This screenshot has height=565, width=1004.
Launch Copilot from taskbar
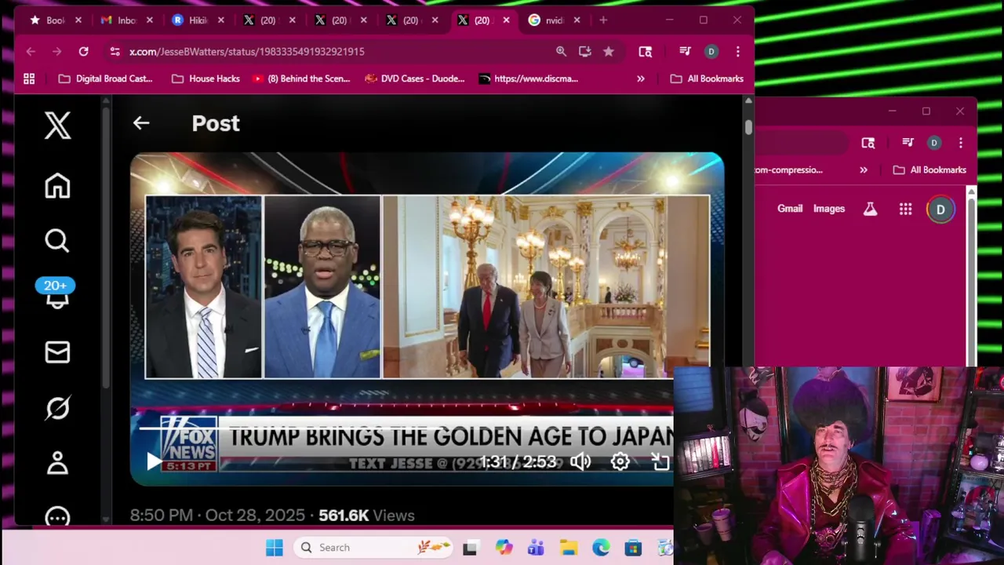coord(504,548)
